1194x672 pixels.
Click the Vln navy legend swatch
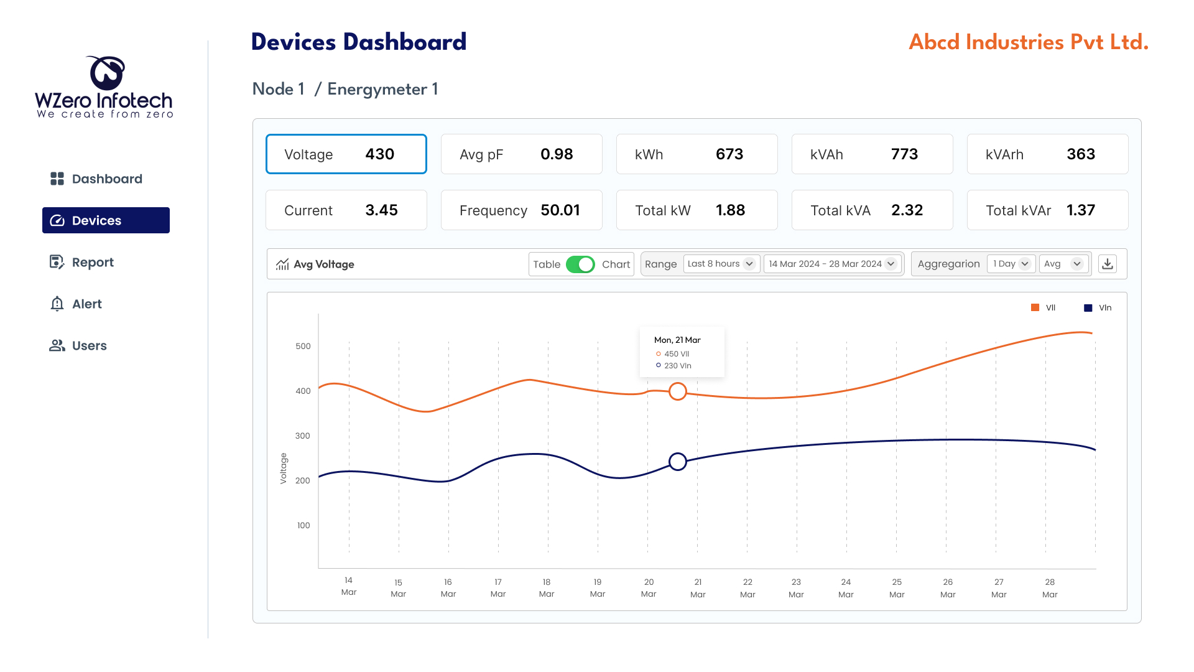1088,308
